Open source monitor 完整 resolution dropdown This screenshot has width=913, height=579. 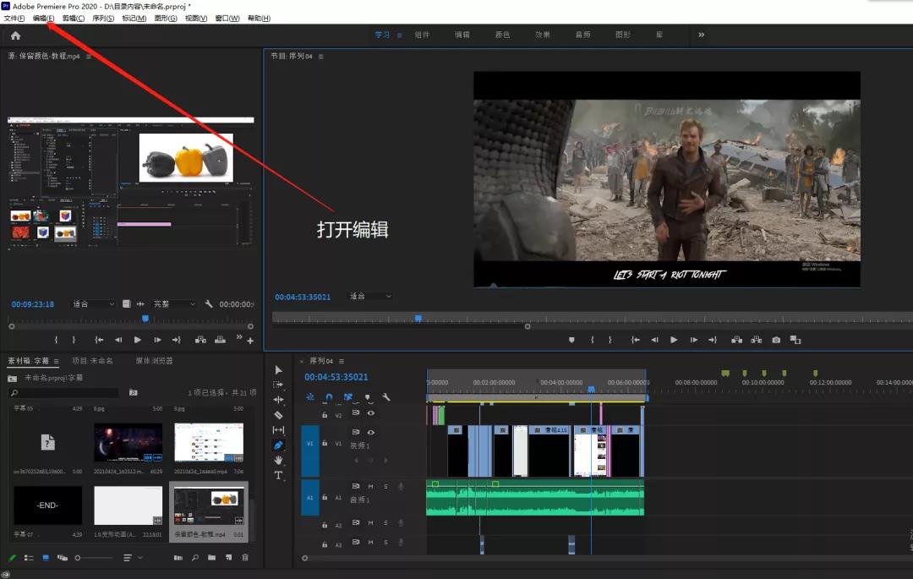click(174, 304)
